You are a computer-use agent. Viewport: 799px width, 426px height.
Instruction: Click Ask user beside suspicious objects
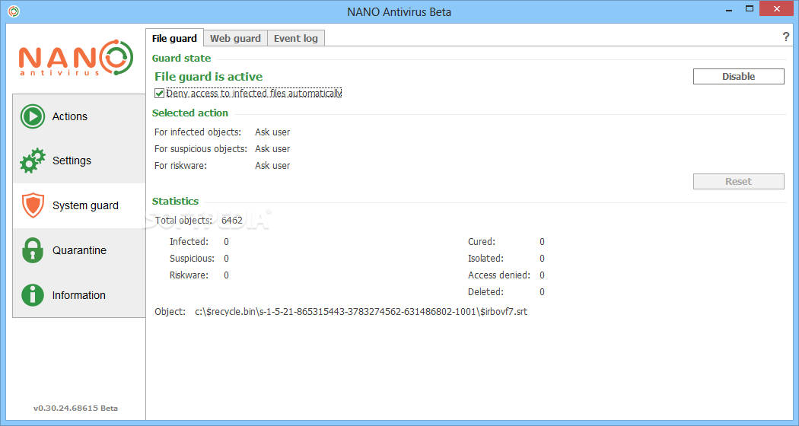pos(272,149)
